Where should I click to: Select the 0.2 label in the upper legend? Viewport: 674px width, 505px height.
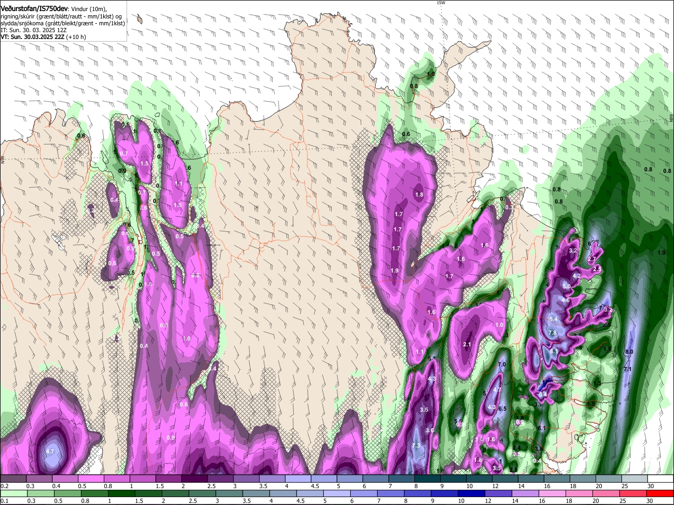pos(4,485)
